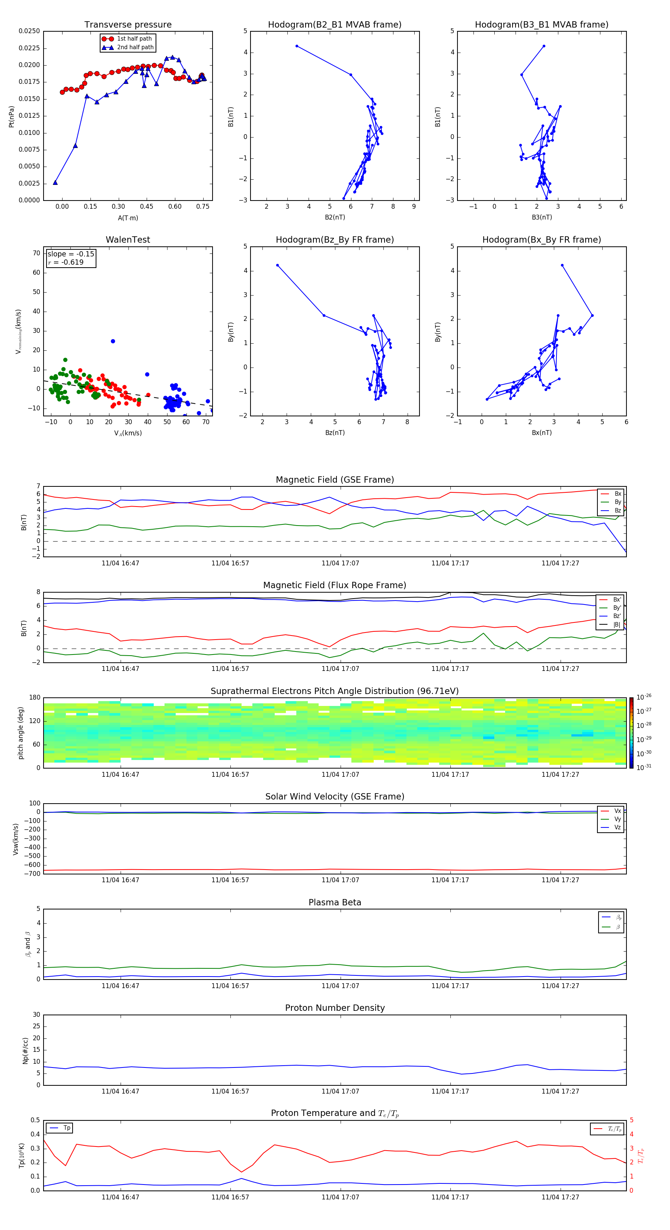
Task: Click the pitch angle distribution colorbar
Action: click(631, 733)
